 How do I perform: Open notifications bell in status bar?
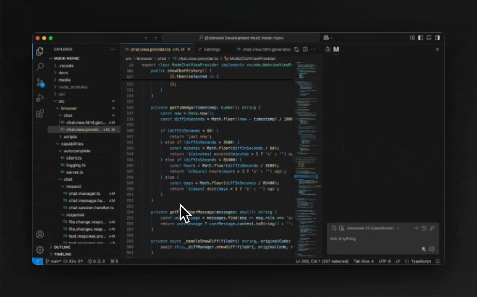tap(437, 261)
